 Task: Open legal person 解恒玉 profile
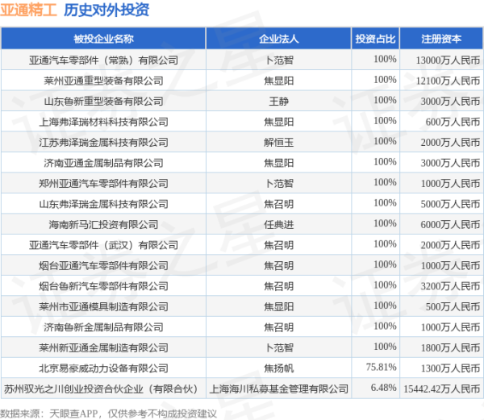pyautogui.click(x=278, y=142)
